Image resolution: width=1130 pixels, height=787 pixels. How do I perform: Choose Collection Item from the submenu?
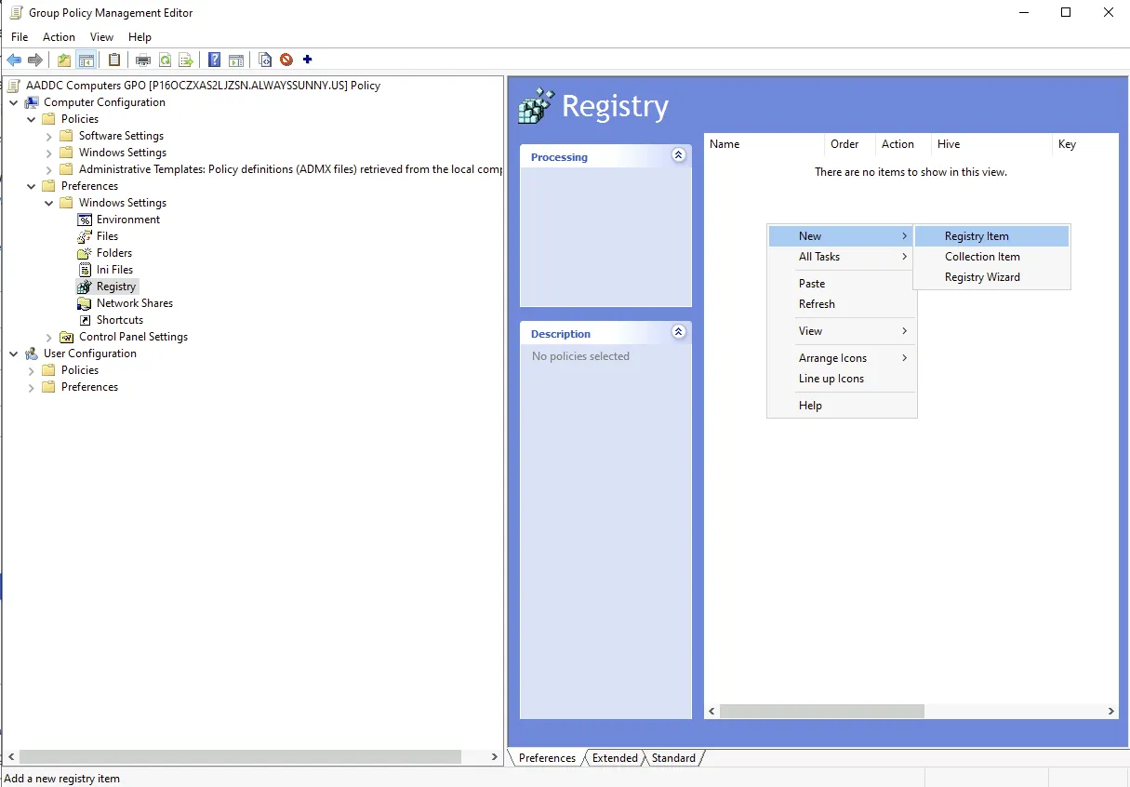tap(991, 257)
